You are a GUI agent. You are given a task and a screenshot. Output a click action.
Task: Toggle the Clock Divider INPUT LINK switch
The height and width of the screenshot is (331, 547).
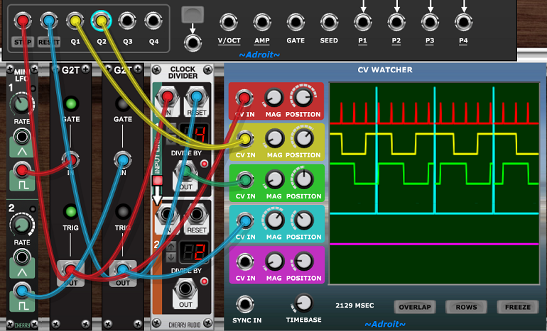click(x=157, y=181)
